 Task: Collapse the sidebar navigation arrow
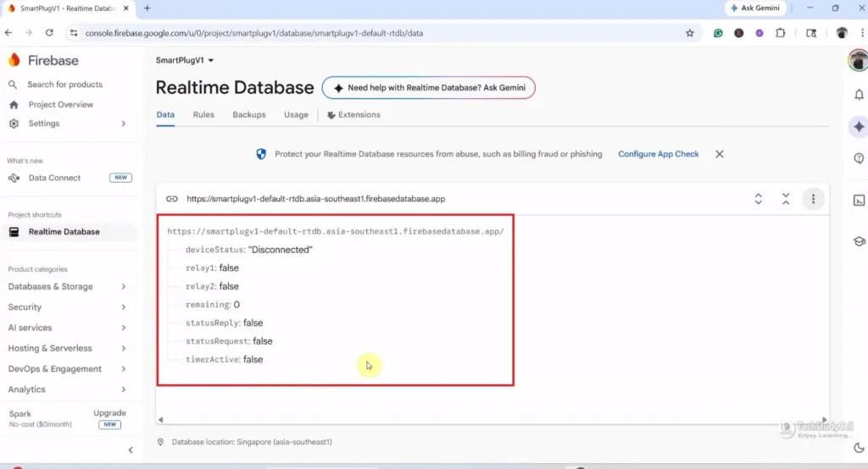(x=131, y=450)
